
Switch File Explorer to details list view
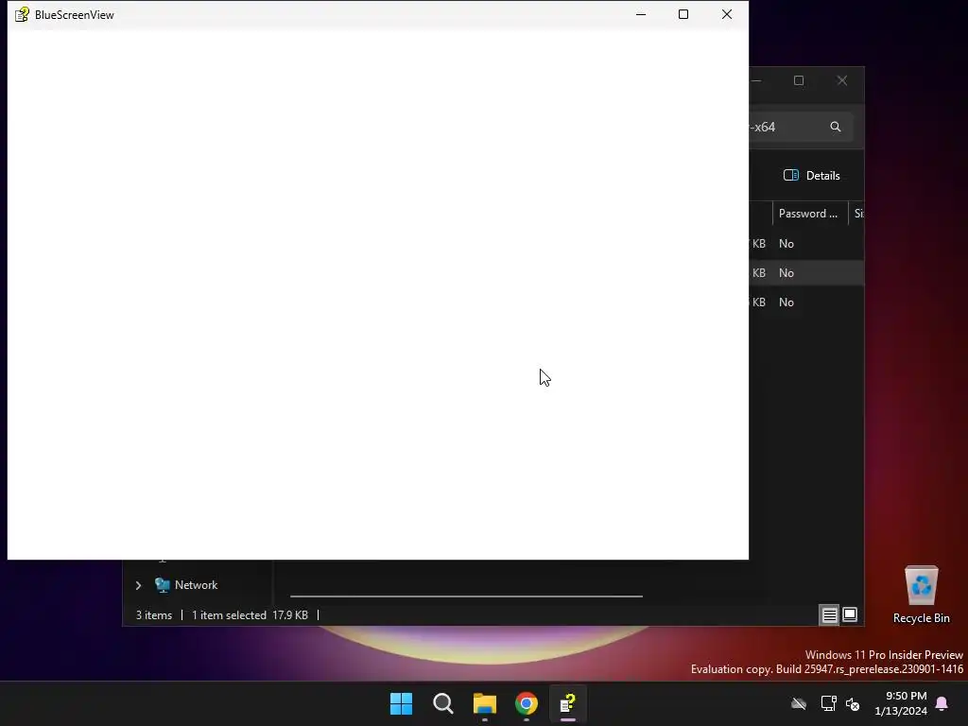click(829, 614)
